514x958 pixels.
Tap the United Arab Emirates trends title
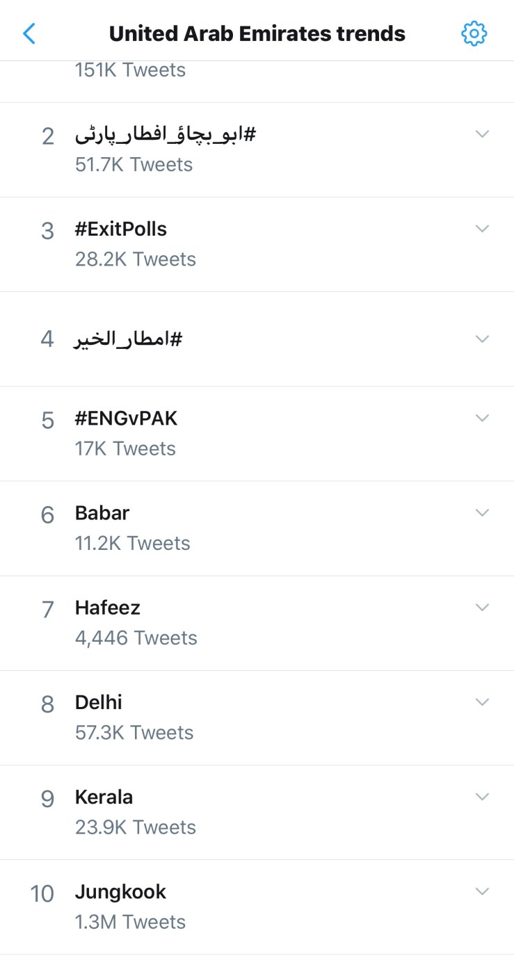tap(257, 33)
